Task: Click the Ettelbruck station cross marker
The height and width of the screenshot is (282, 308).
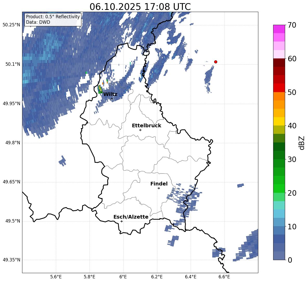Action: tap(140, 130)
